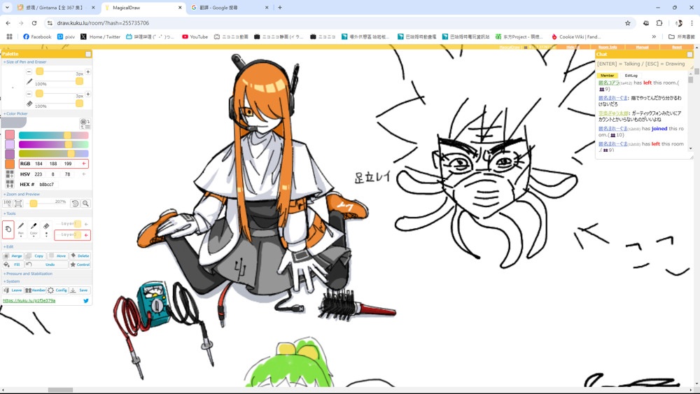Click the Move button
The width and height of the screenshot is (700, 394).
coord(57,256)
